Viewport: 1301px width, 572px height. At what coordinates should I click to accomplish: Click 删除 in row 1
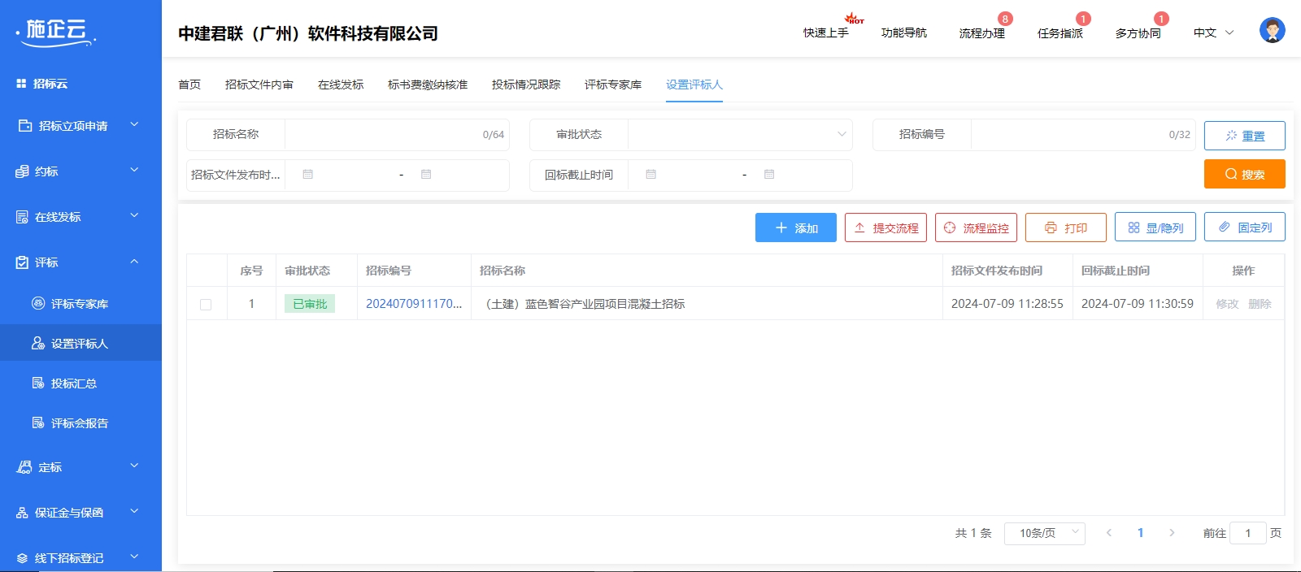(x=1260, y=304)
